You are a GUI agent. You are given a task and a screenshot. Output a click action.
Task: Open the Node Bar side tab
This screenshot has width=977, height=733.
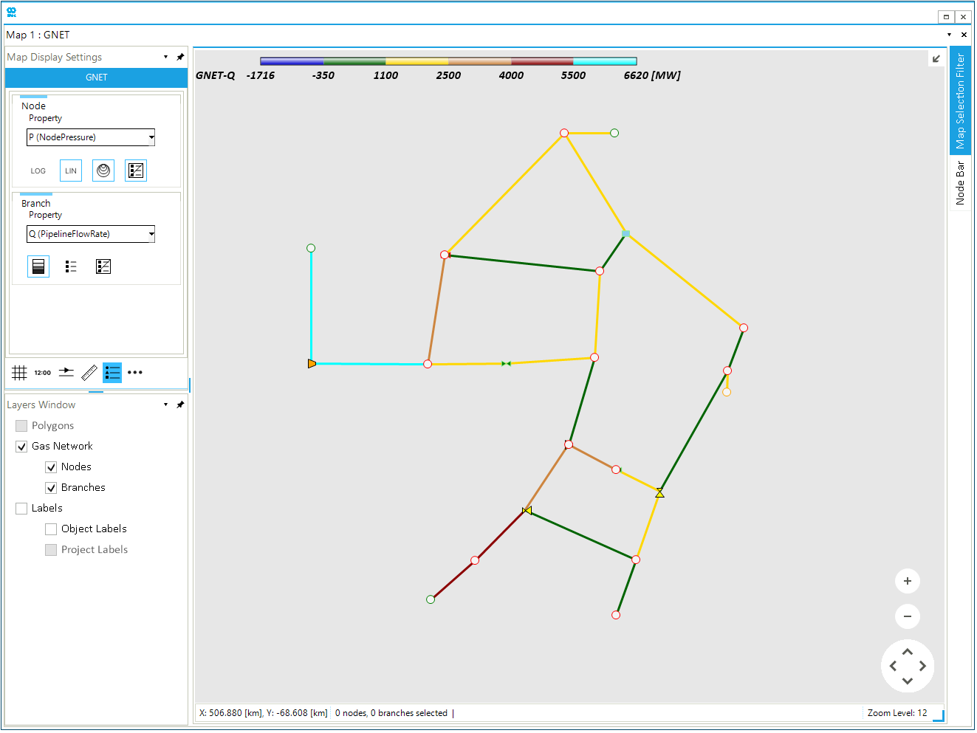tap(960, 182)
